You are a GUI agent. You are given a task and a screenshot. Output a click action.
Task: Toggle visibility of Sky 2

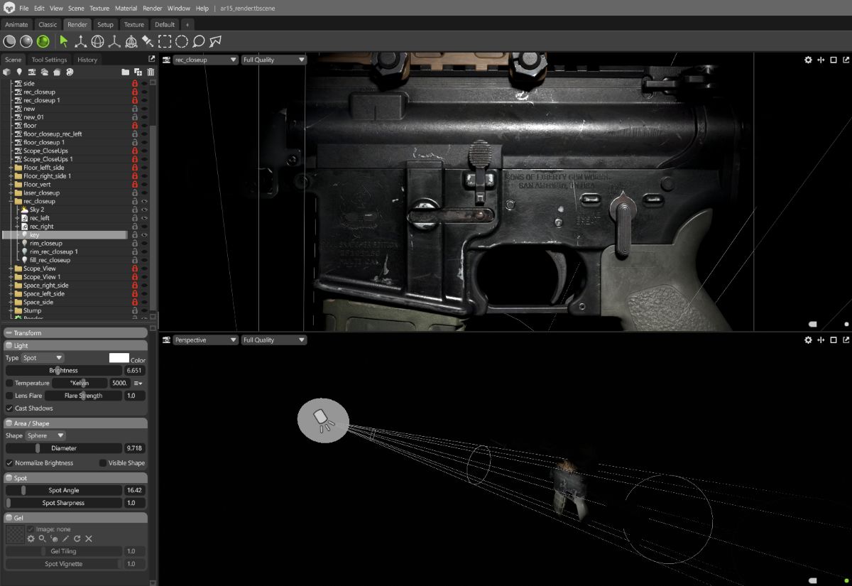click(144, 210)
